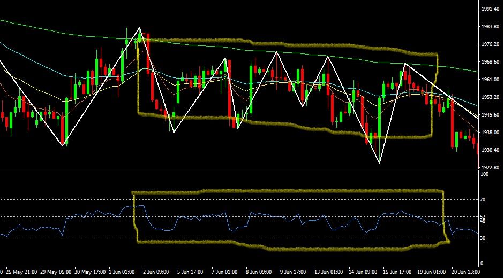The height and width of the screenshot is (279, 504).
Task: Select the 20 Jun 13:00 date label
Action: pos(466,272)
